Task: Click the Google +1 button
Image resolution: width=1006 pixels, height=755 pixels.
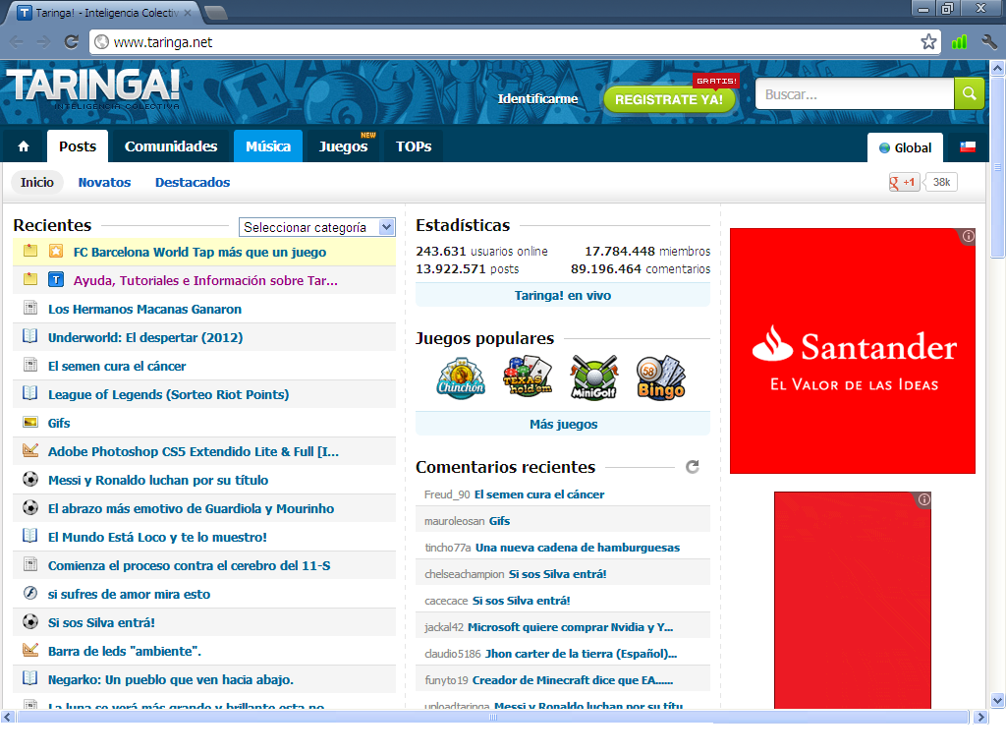Action: click(904, 182)
